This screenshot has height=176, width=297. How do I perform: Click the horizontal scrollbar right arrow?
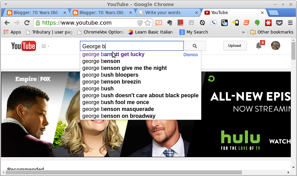tap(288, 173)
